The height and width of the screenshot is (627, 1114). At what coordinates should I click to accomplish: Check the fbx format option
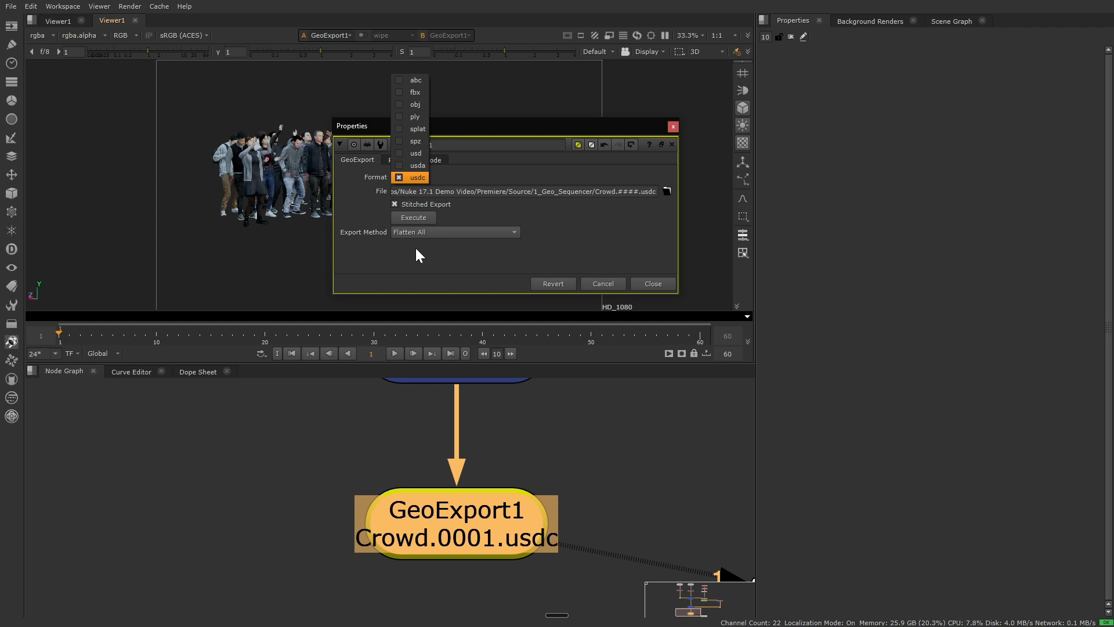[410, 92]
